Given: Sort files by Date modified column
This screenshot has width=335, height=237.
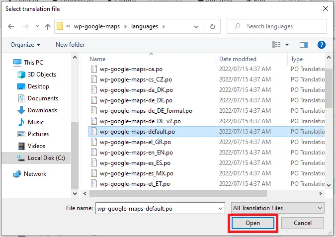Looking at the screenshot, I should point(238,59).
